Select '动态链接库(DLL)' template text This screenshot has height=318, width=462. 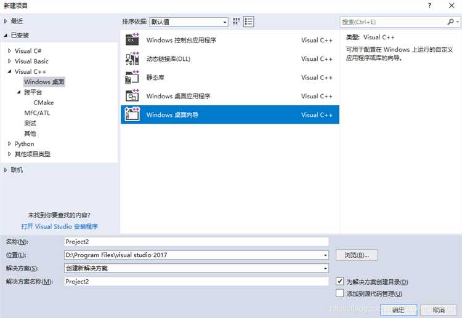169,59
